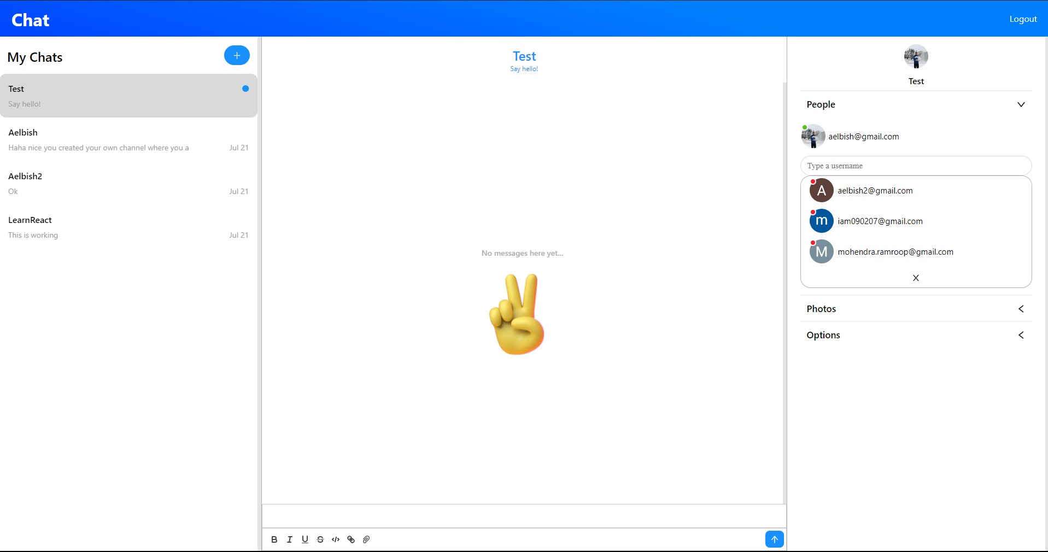Click the message text input area
Viewport: 1048px width, 552px height.
pyautogui.click(x=524, y=516)
